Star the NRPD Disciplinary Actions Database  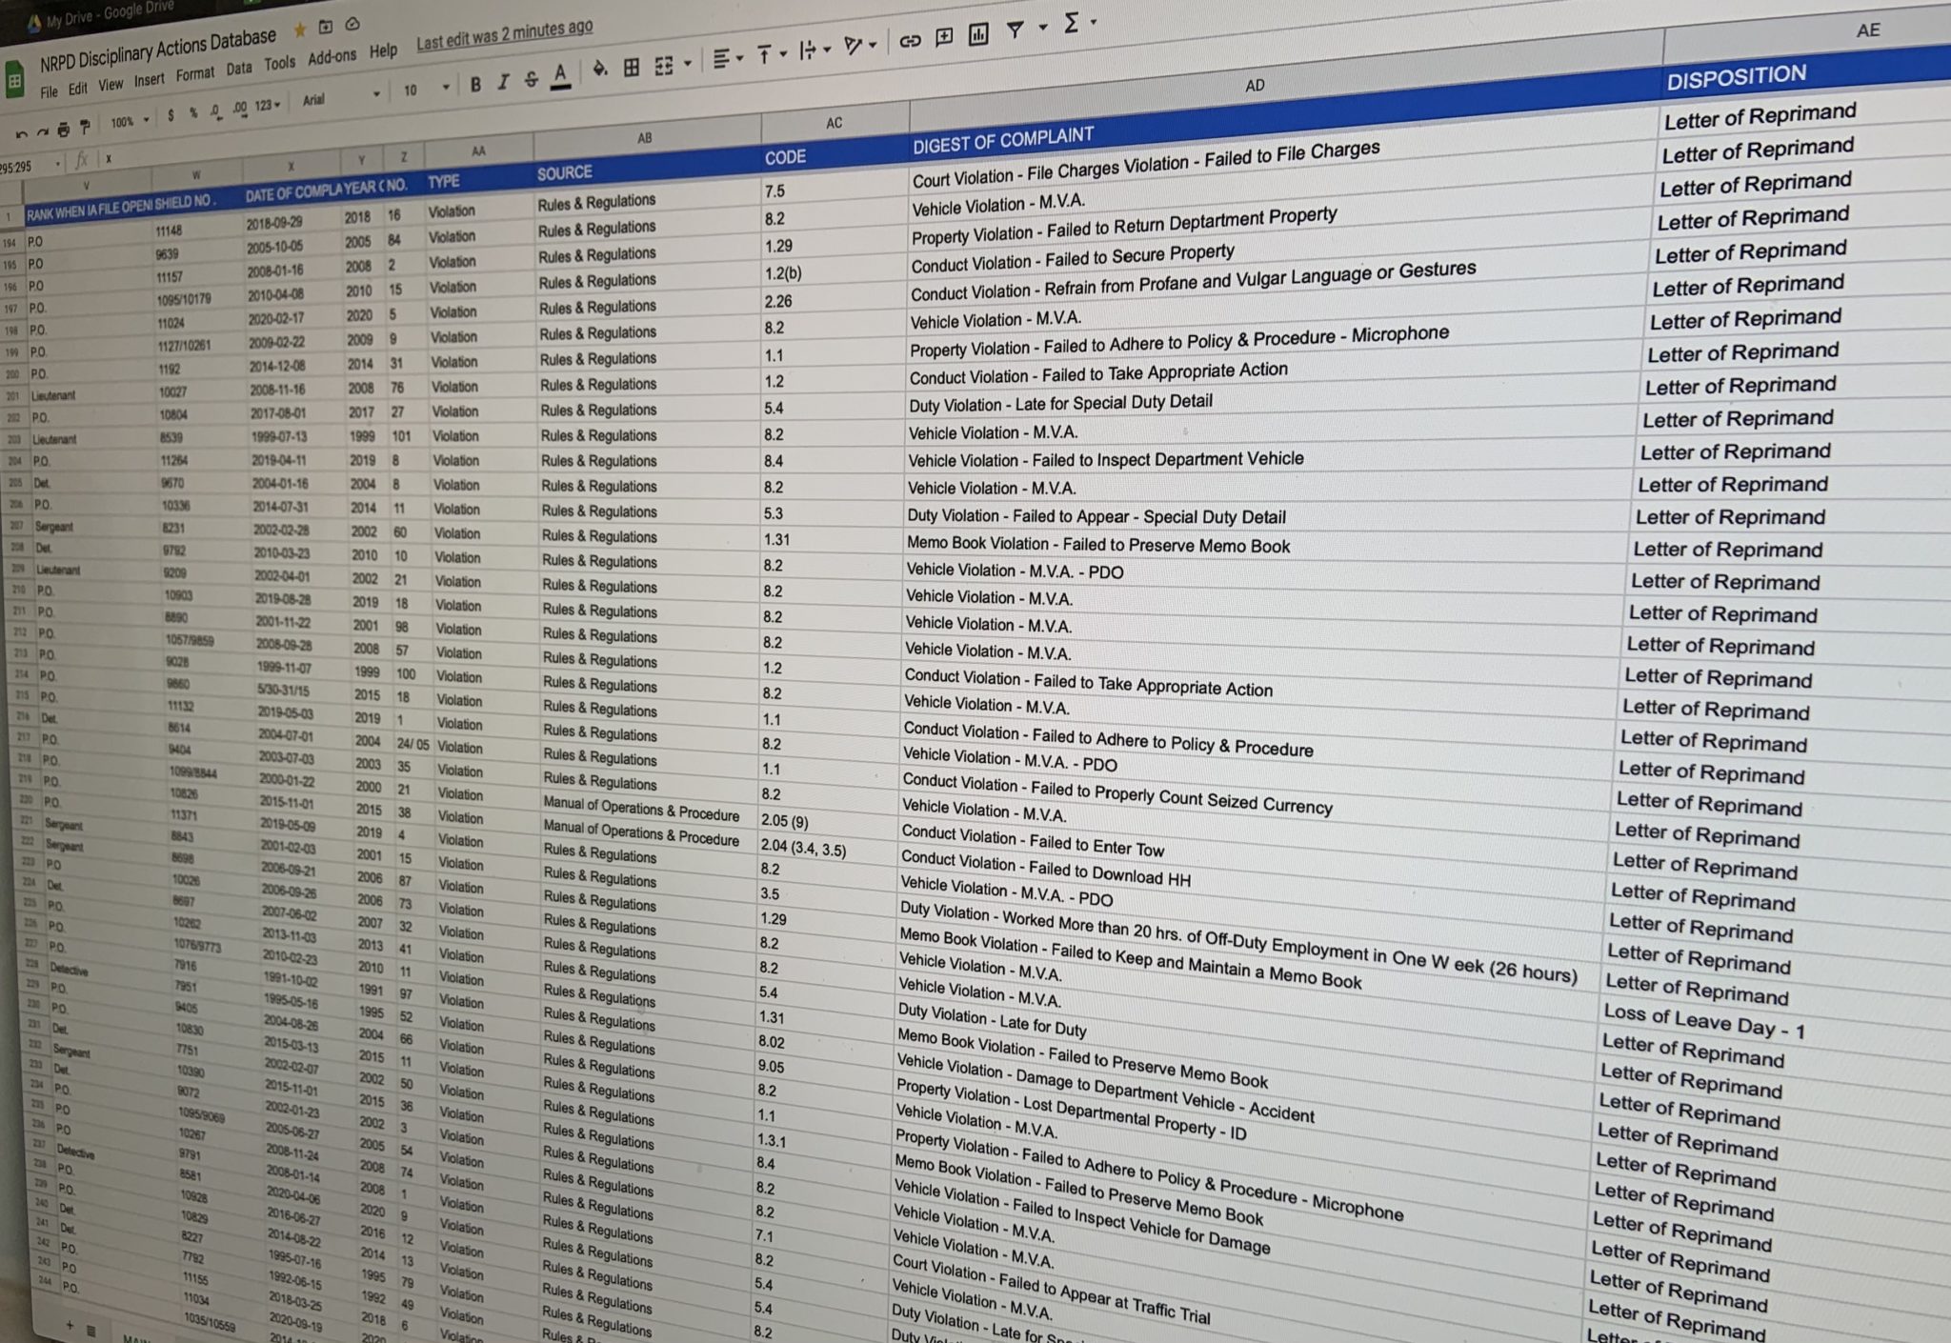tap(300, 30)
